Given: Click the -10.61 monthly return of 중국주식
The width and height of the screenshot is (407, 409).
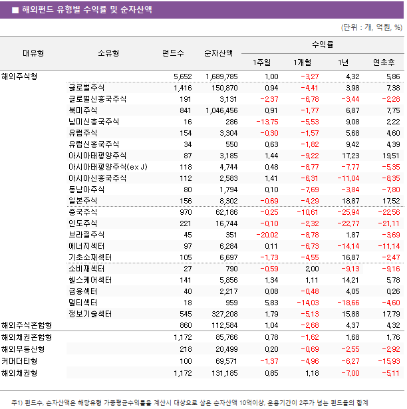Looking at the screenshot, I should (308, 212).
